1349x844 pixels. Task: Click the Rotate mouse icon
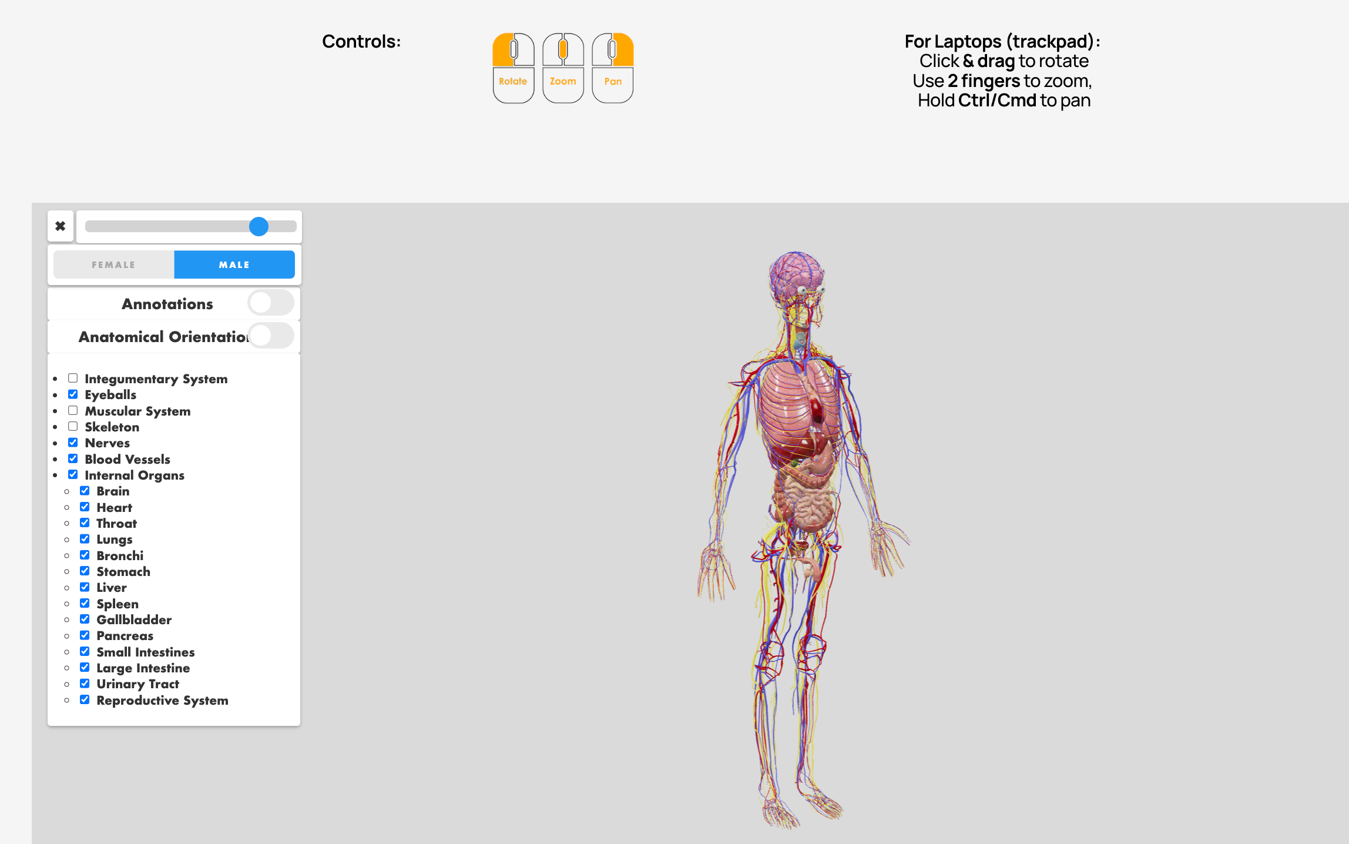[513, 68]
